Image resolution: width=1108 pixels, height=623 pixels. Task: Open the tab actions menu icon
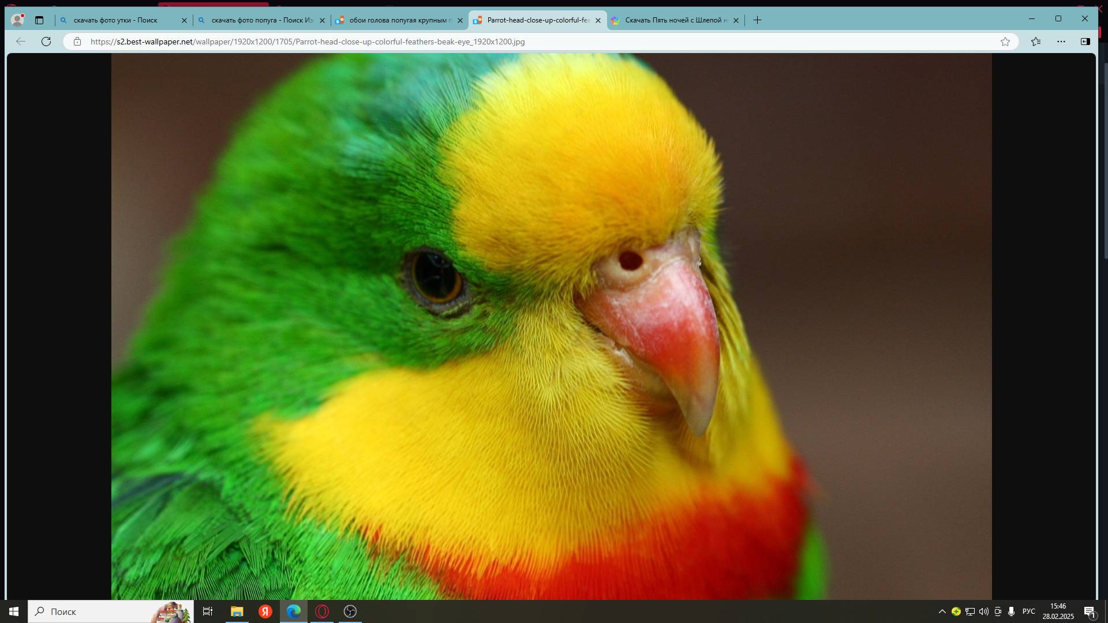tap(39, 20)
